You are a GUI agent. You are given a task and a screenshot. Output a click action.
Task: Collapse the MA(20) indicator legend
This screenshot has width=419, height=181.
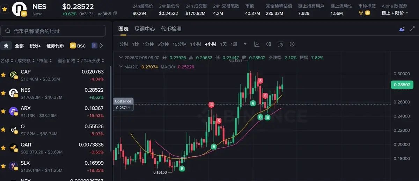point(121,66)
